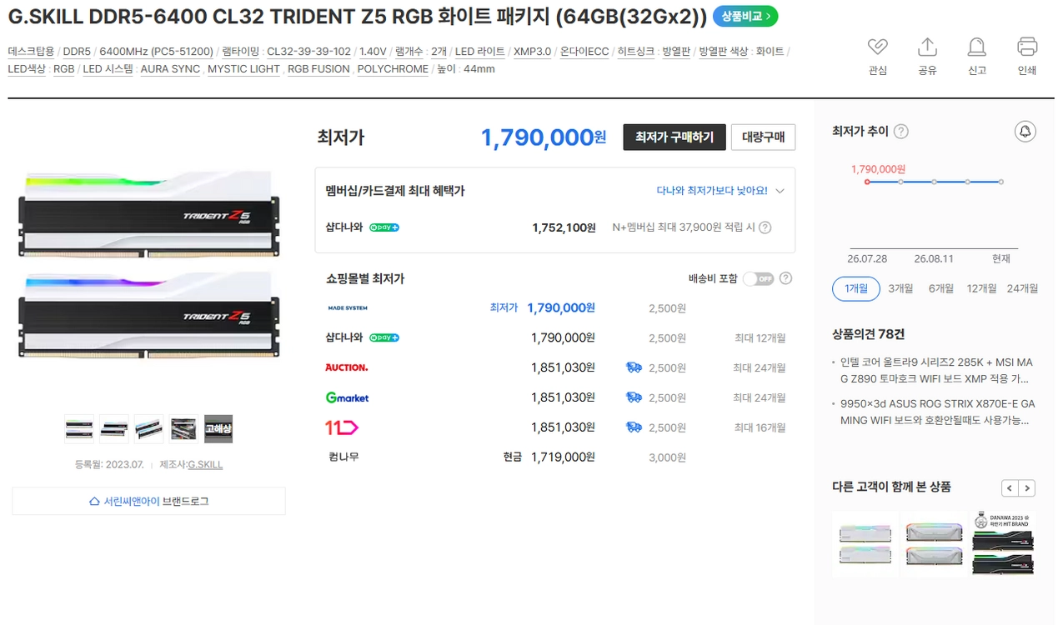Click the 11번가 delivery truck icon
Viewport: 1058px width, 625px height.
point(634,427)
